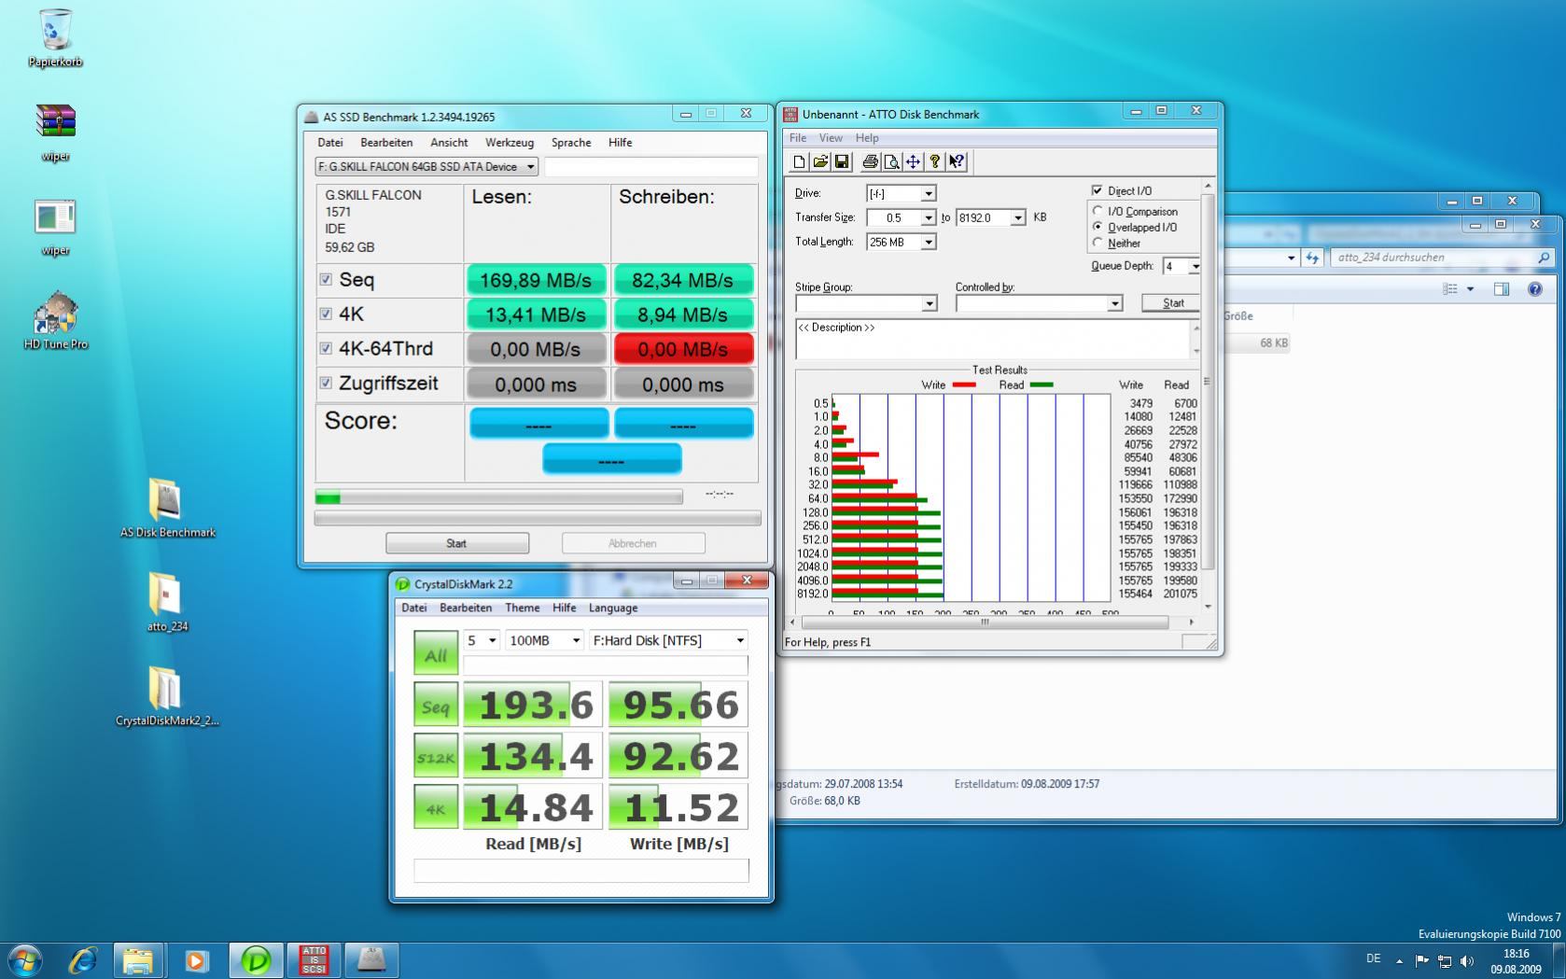Toggle the 4K-64Thrd test checkbox
The image size is (1566, 979).
[x=326, y=348]
